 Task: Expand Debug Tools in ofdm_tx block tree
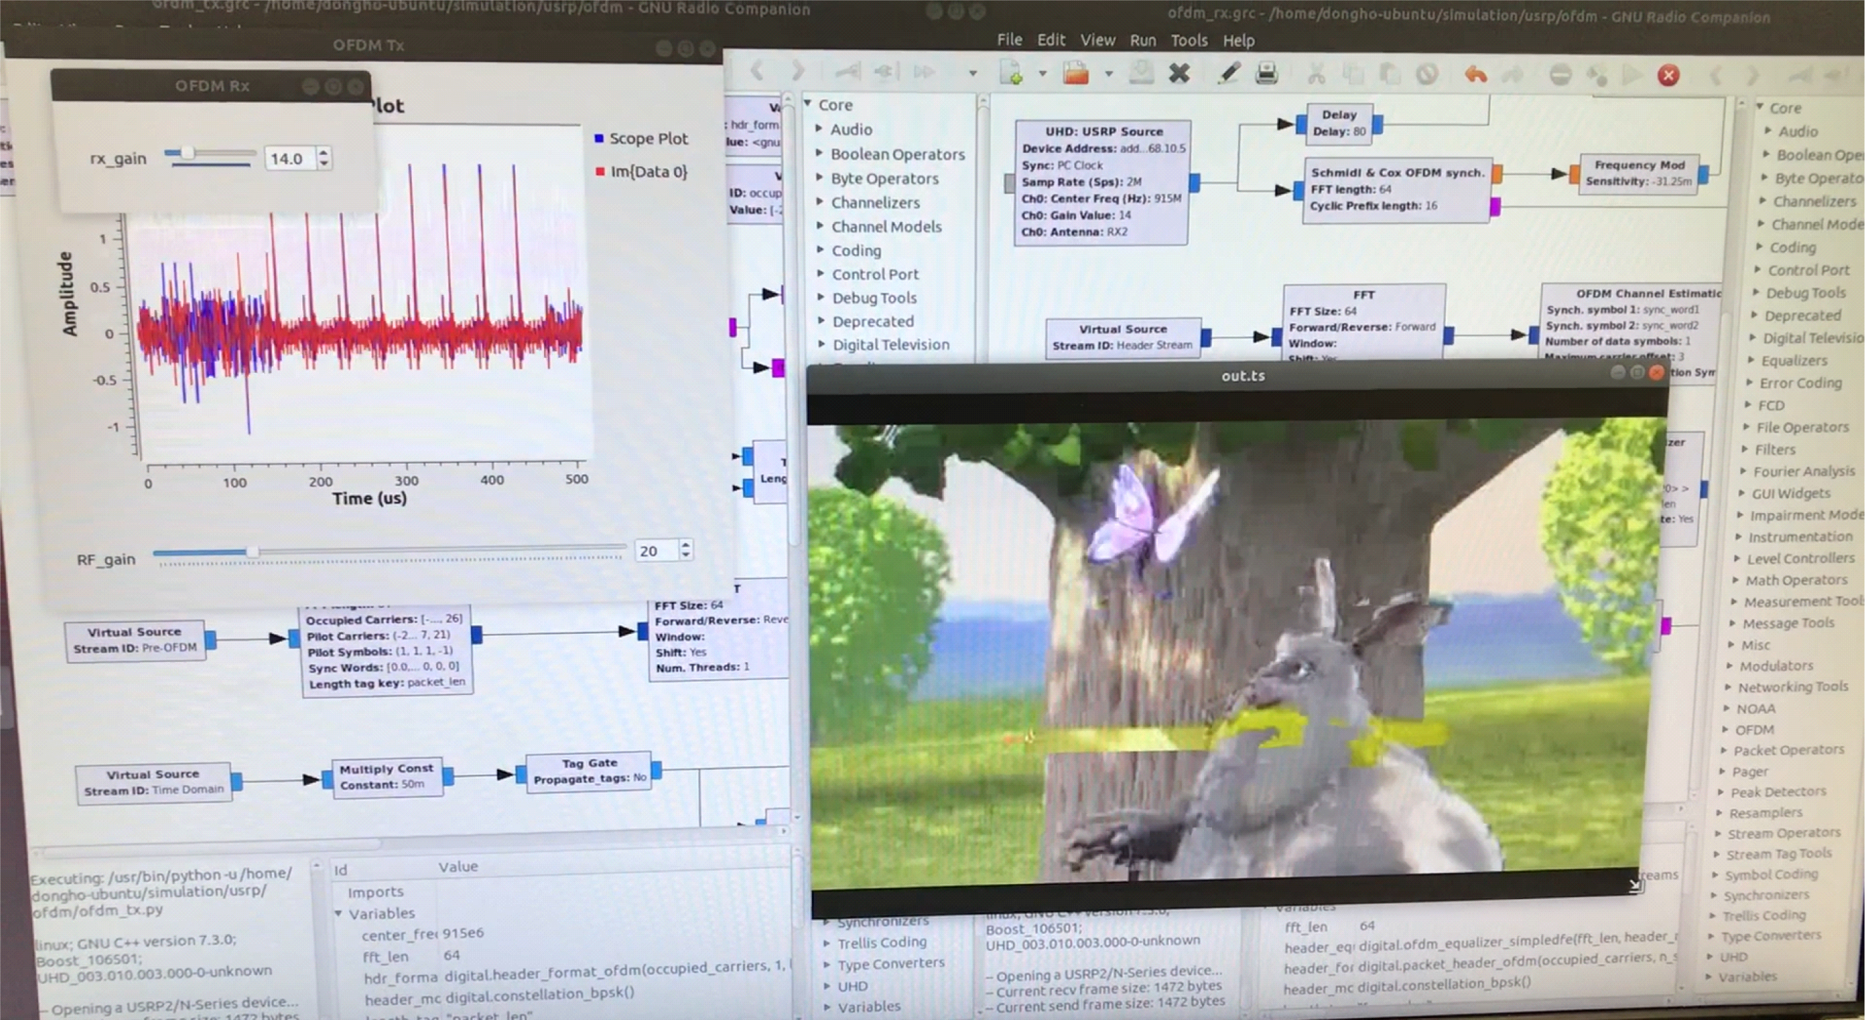821,297
